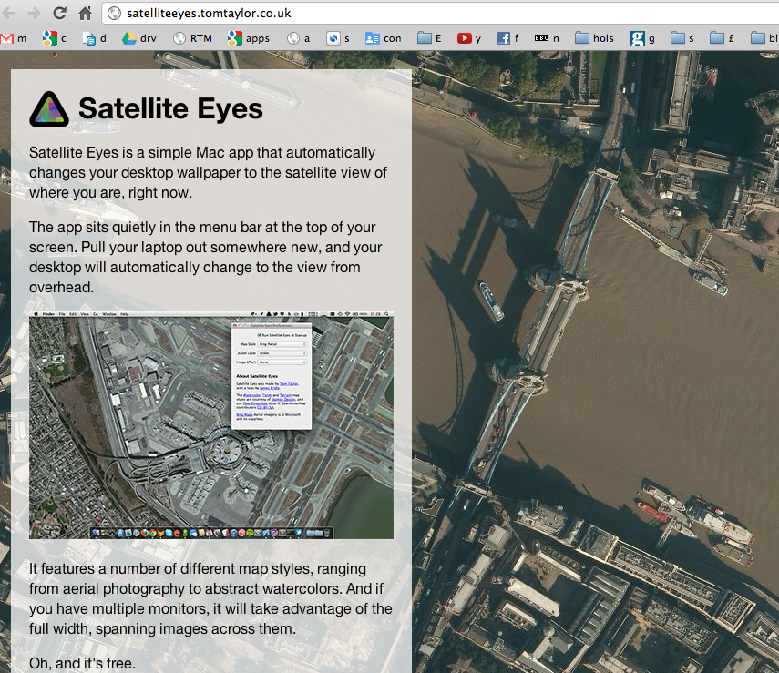This screenshot has width=779, height=673.
Task: Click the browser Forward arrow
Action: (34, 14)
